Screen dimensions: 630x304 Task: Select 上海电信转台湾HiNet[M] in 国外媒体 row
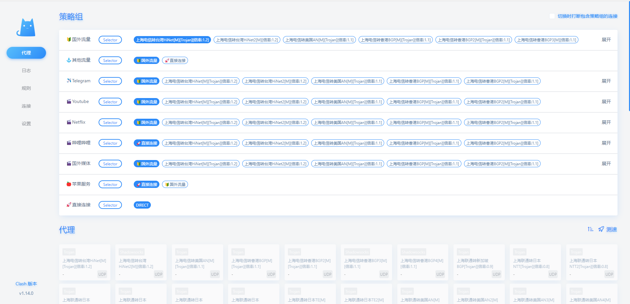pos(201,164)
